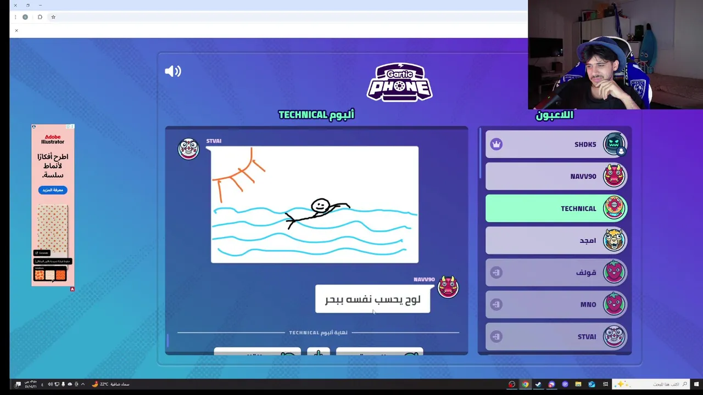Viewport: 703px width, 395px height.
Task: Open the volume icon in system tray
Action: click(x=50, y=384)
